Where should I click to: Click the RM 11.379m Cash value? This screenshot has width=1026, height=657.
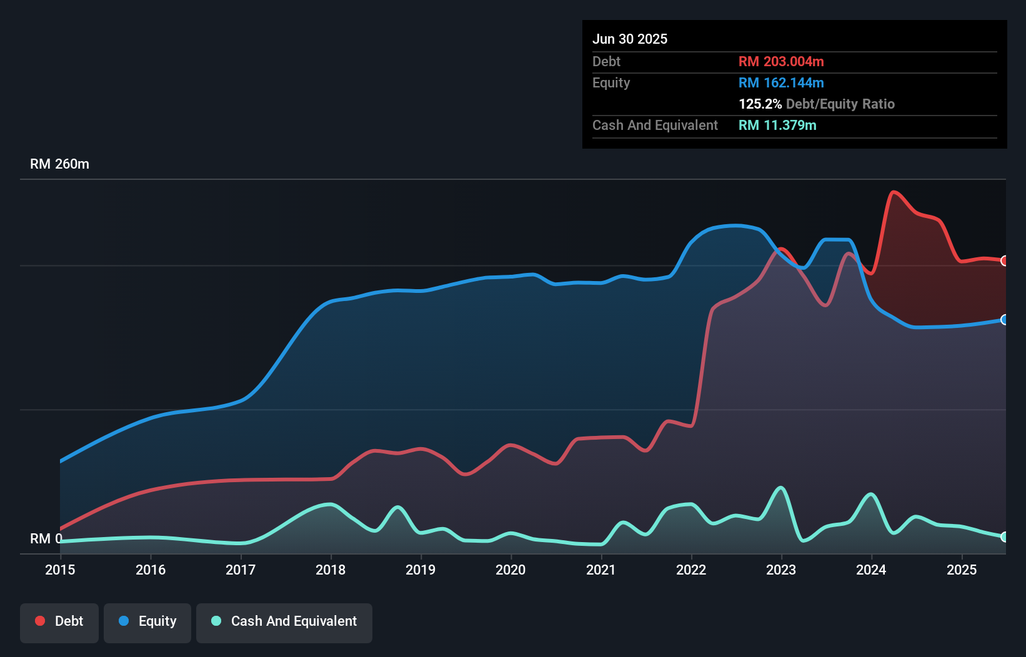pyautogui.click(x=778, y=125)
